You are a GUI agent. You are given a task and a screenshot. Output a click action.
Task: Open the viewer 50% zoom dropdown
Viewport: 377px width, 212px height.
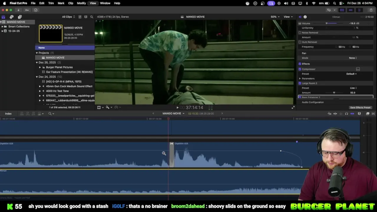275,17
